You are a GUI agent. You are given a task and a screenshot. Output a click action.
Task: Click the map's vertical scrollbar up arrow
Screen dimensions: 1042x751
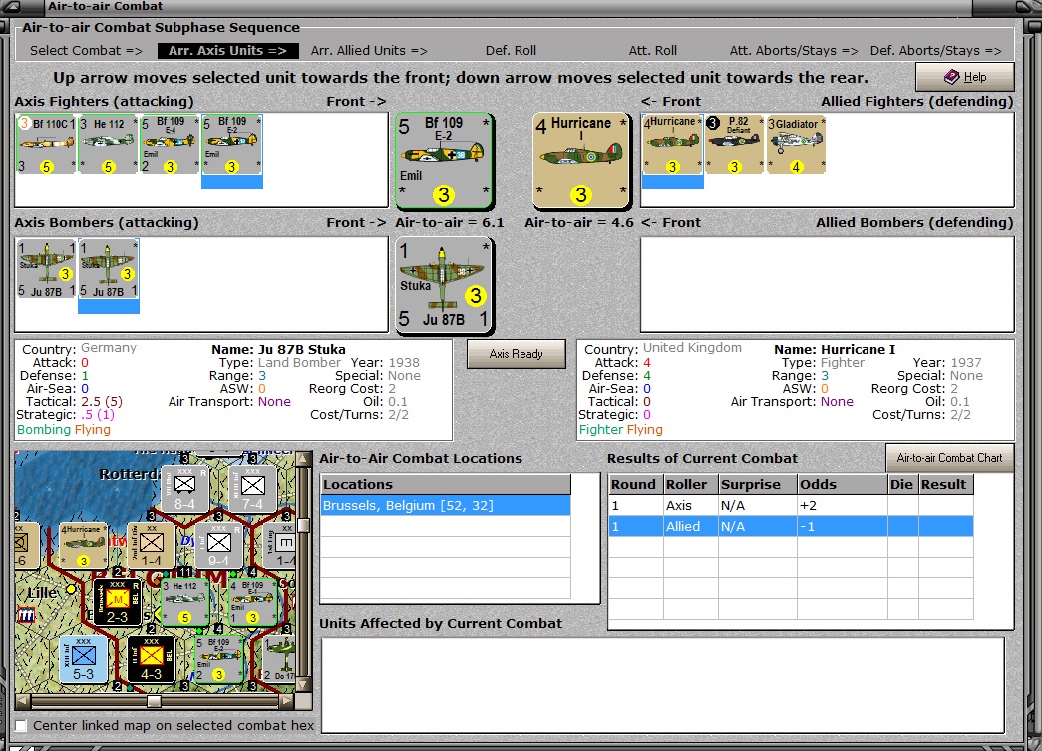click(x=303, y=459)
